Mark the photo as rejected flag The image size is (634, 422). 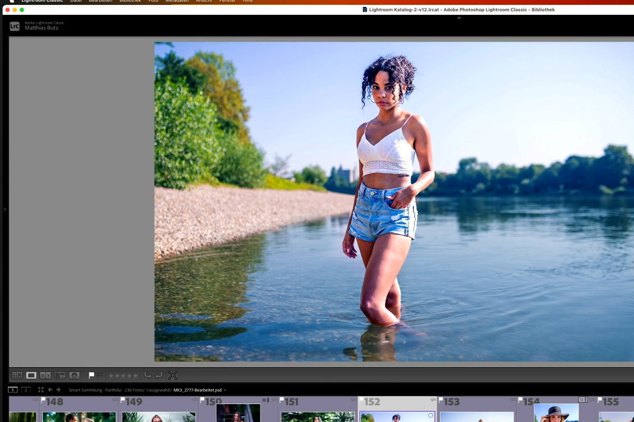pyautogui.click(x=100, y=376)
